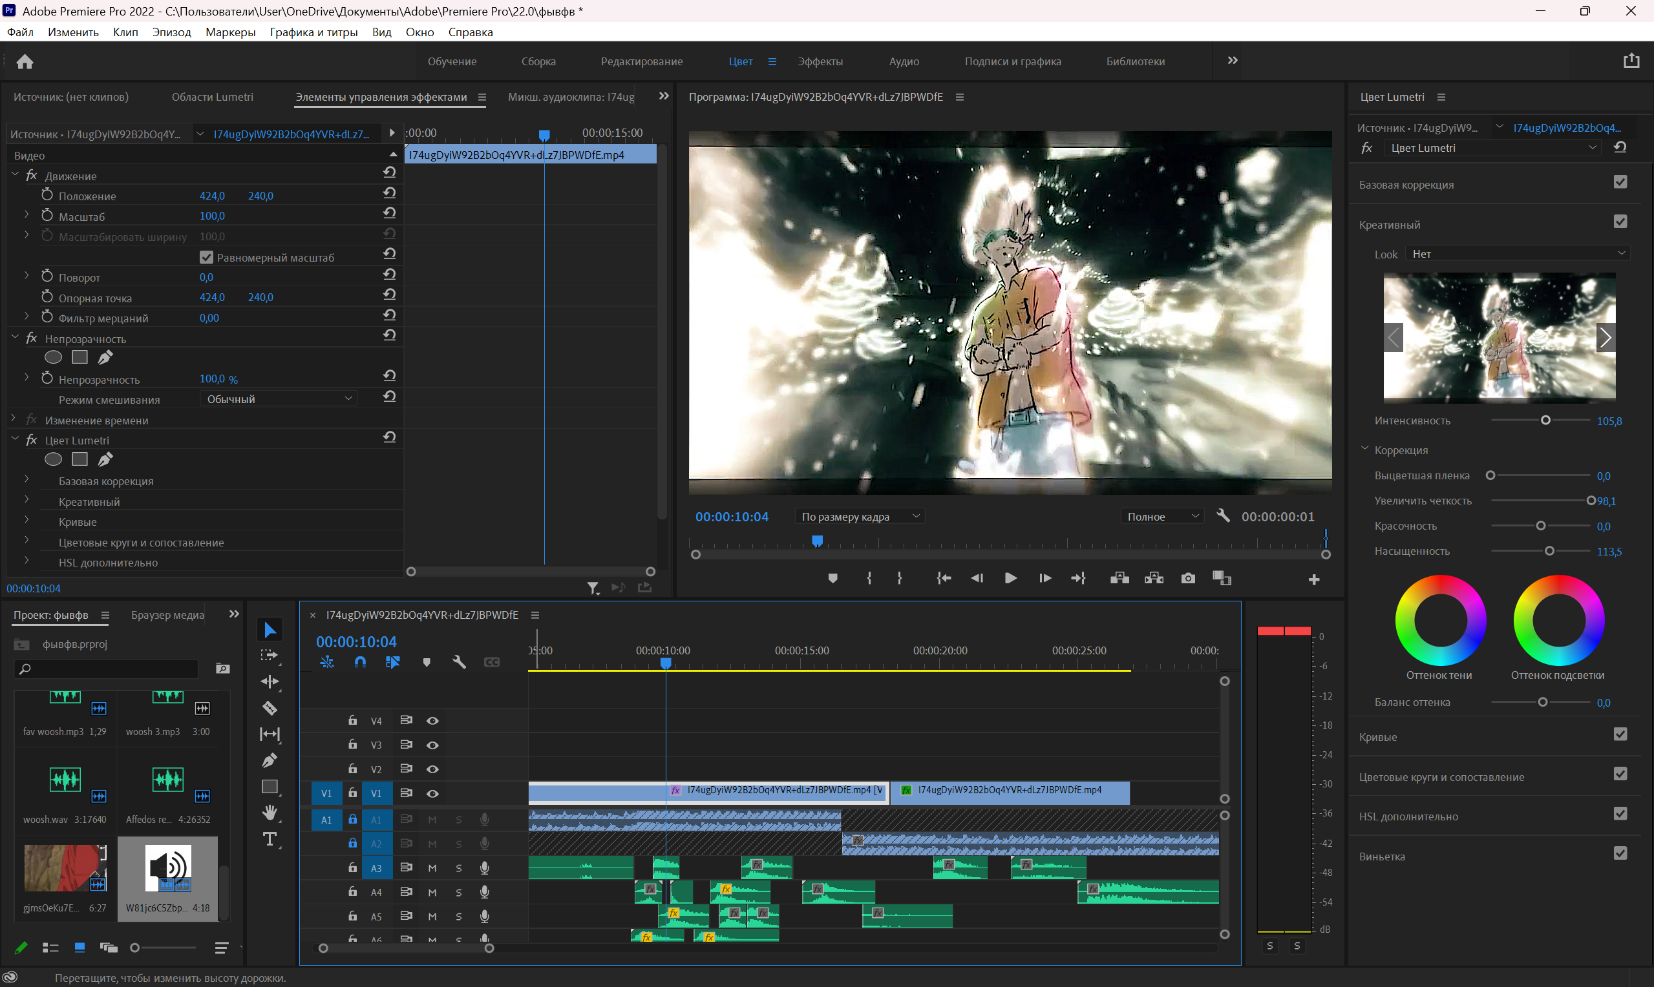1654x987 pixels.
Task: Open blend mode dropdown showing Normal
Action: 278,399
